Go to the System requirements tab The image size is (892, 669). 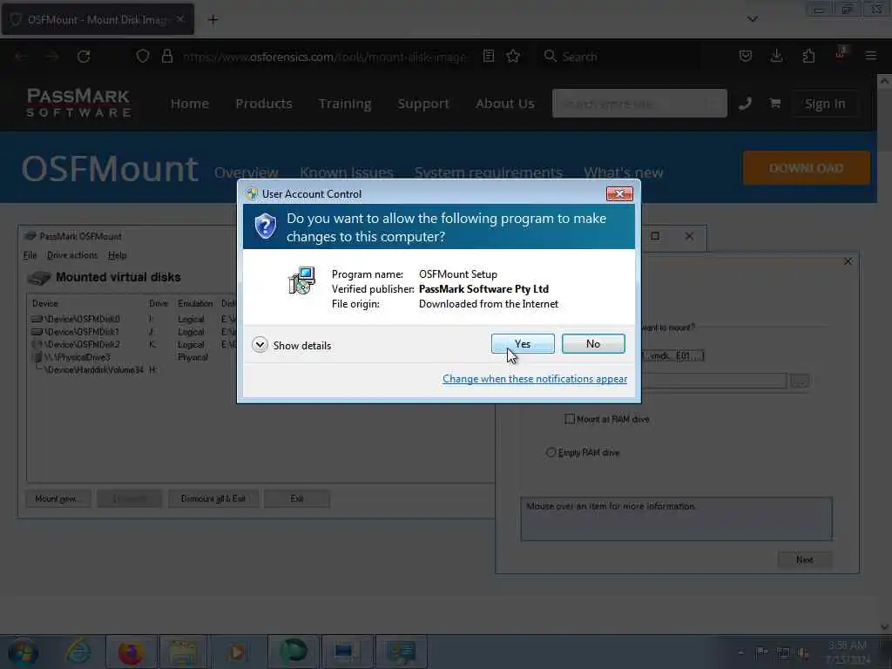click(488, 172)
